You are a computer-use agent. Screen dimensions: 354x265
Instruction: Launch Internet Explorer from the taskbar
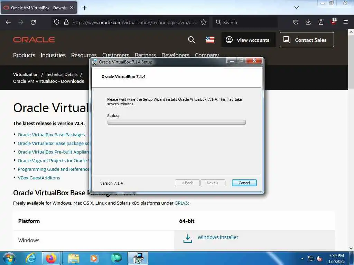pyautogui.click(x=30, y=258)
